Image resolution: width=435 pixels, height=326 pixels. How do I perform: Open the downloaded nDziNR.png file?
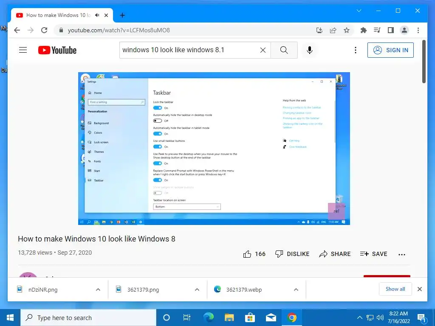click(x=43, y=289)
